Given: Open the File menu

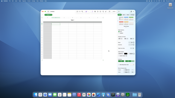Looking at the screenshot, I should 10,1.
